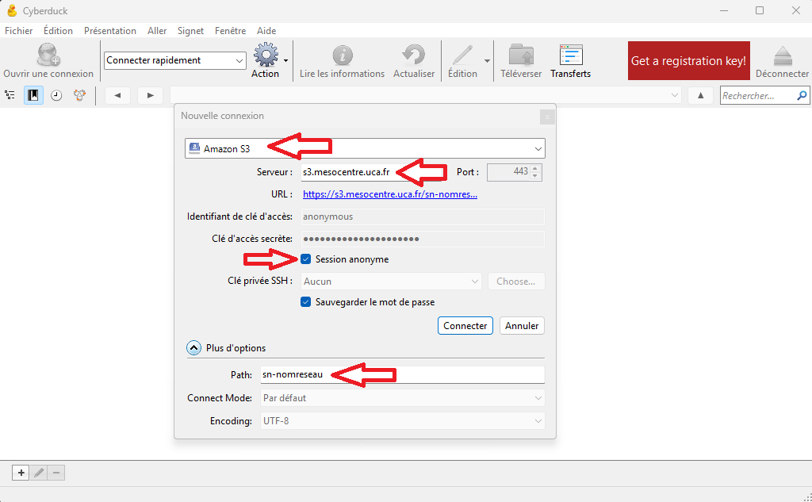Increase the Port value stepper

(536, 168)
